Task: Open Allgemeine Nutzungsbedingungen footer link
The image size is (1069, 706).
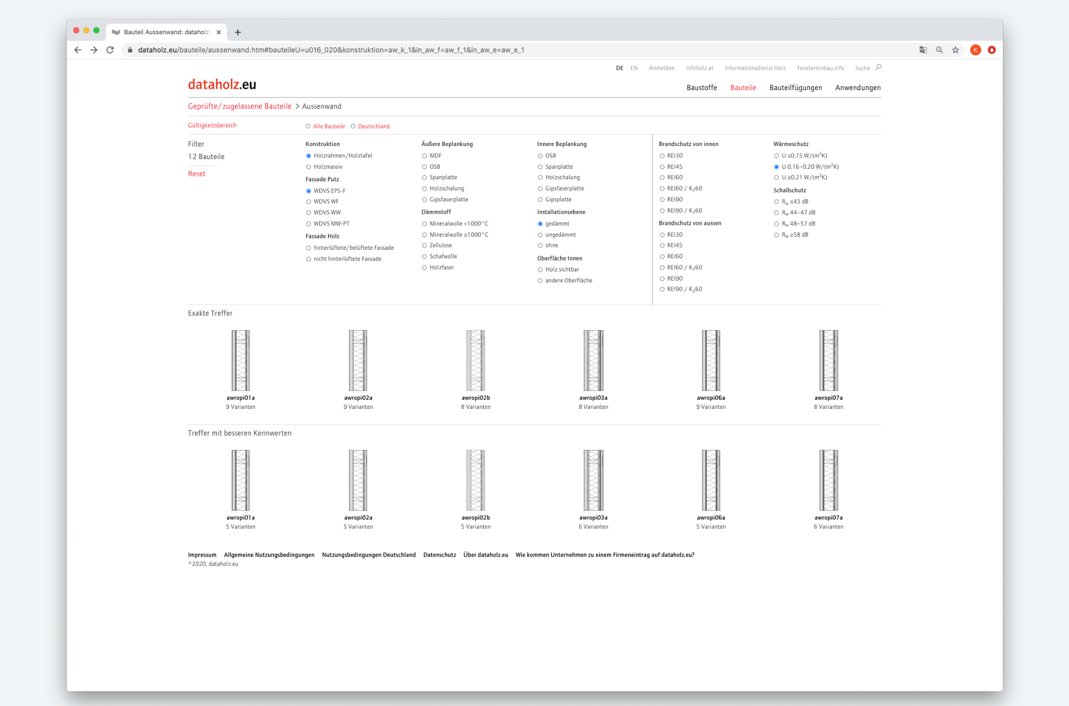Action: pyautogui.click(x=269, y=555)
